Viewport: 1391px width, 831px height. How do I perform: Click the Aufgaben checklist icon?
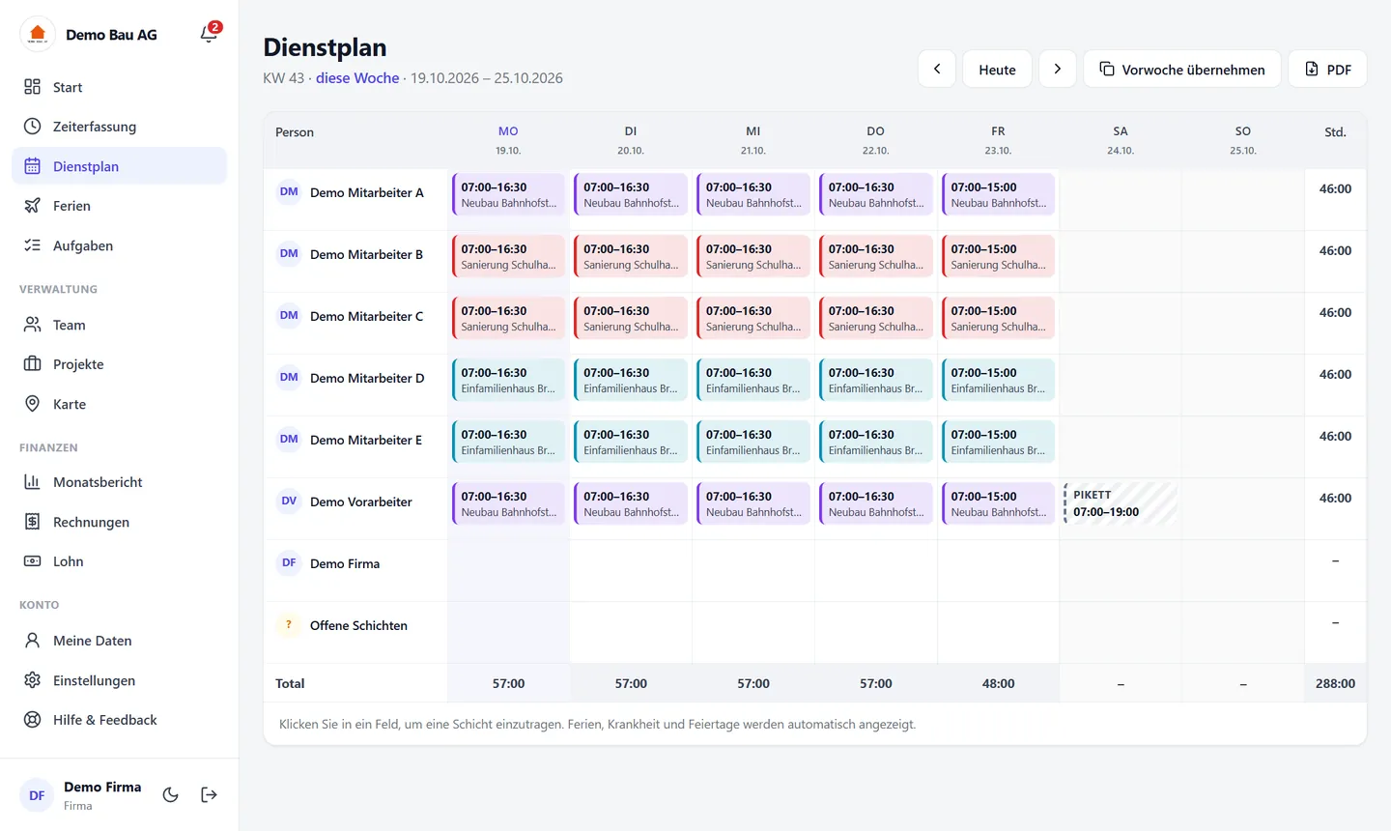click(32, 245)
